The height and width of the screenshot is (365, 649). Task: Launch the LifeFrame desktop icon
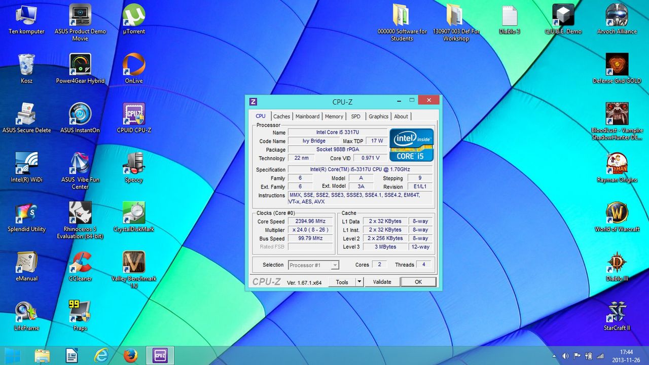[x=26, y=315]
